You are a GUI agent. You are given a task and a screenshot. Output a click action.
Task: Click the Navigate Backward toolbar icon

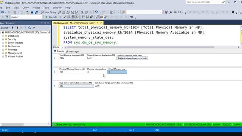point(3,12)
